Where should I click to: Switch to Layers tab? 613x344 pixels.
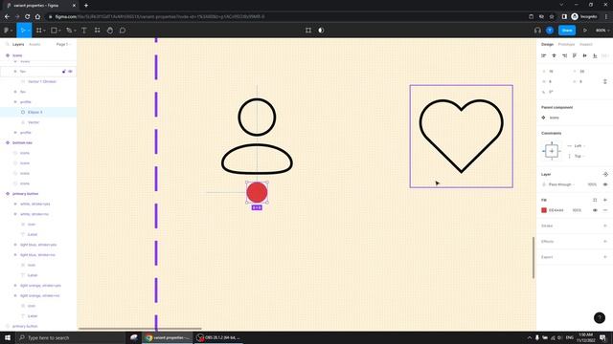click(x=18, y=45)
